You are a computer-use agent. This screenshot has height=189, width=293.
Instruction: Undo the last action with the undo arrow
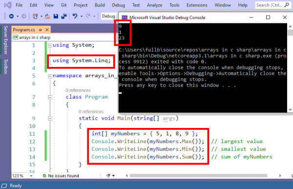click(75, 16)
